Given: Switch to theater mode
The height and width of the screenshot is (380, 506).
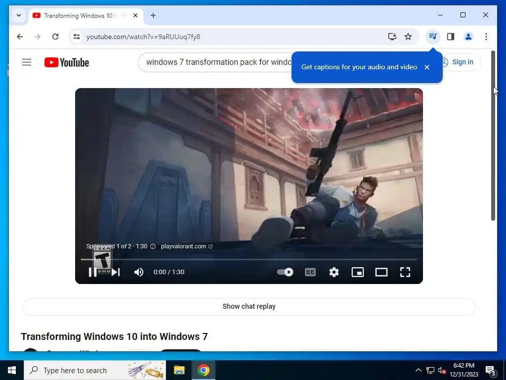Looking at the screenshot, I should point(381,272).
